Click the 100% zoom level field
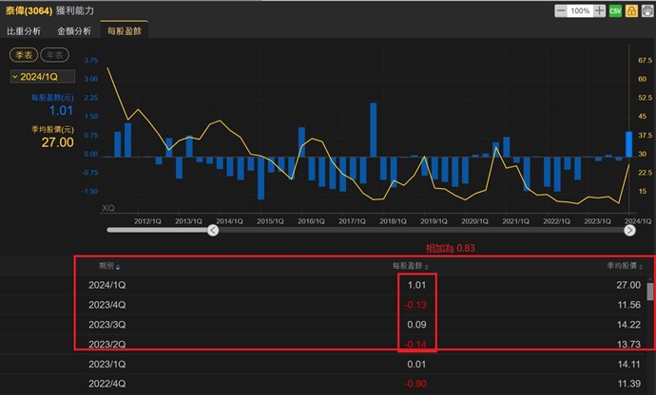The height and width of the screenshot is (395, 656). coord(580,10)
